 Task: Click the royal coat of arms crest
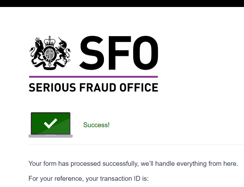tap(51, 52)
